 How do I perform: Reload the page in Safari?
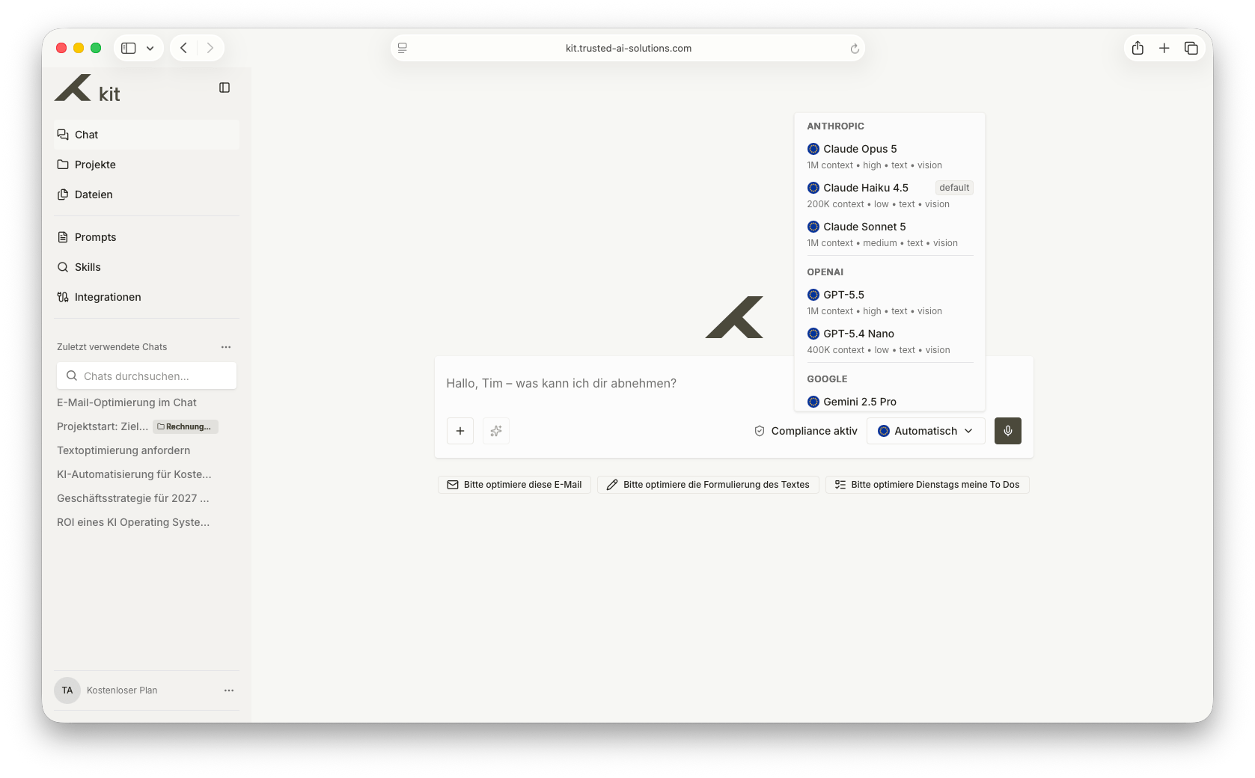click(x=855, y=49)
